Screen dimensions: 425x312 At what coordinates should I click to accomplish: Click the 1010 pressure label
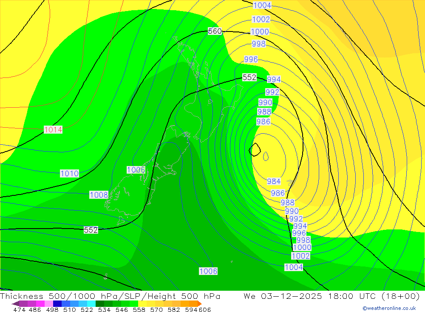click(x=69, y=174)
